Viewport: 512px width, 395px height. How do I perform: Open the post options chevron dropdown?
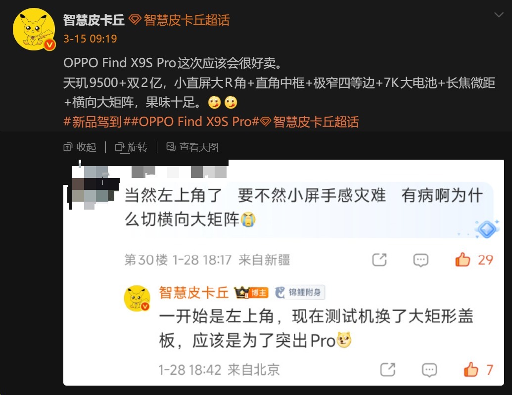(499, 15)
